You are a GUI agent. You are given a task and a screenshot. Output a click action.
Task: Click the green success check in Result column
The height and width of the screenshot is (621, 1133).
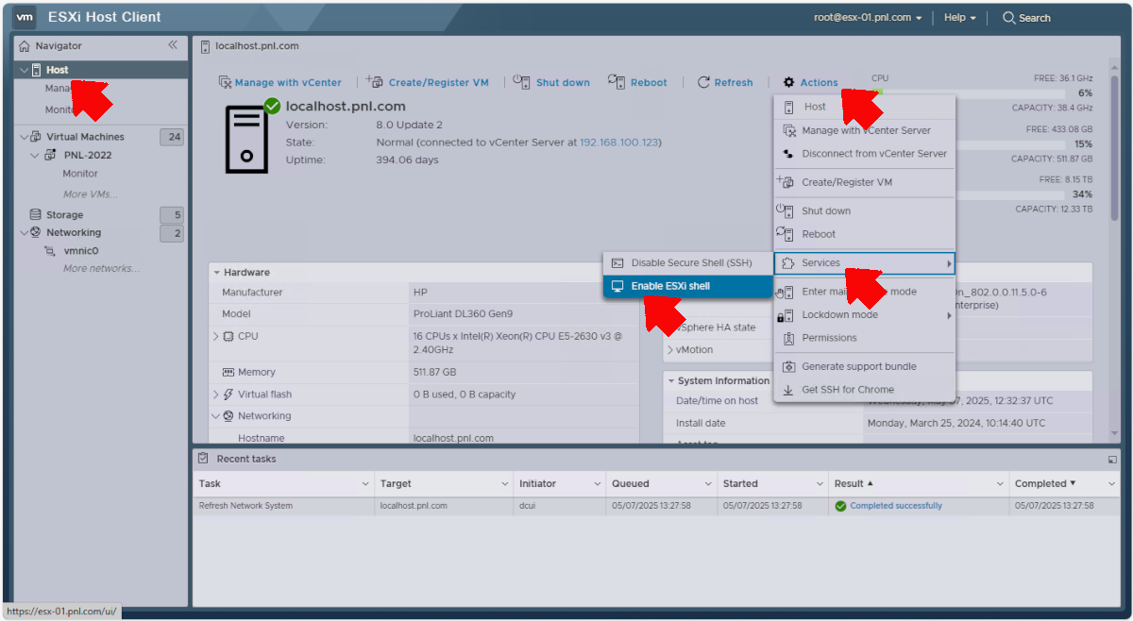tap(840, 506)
